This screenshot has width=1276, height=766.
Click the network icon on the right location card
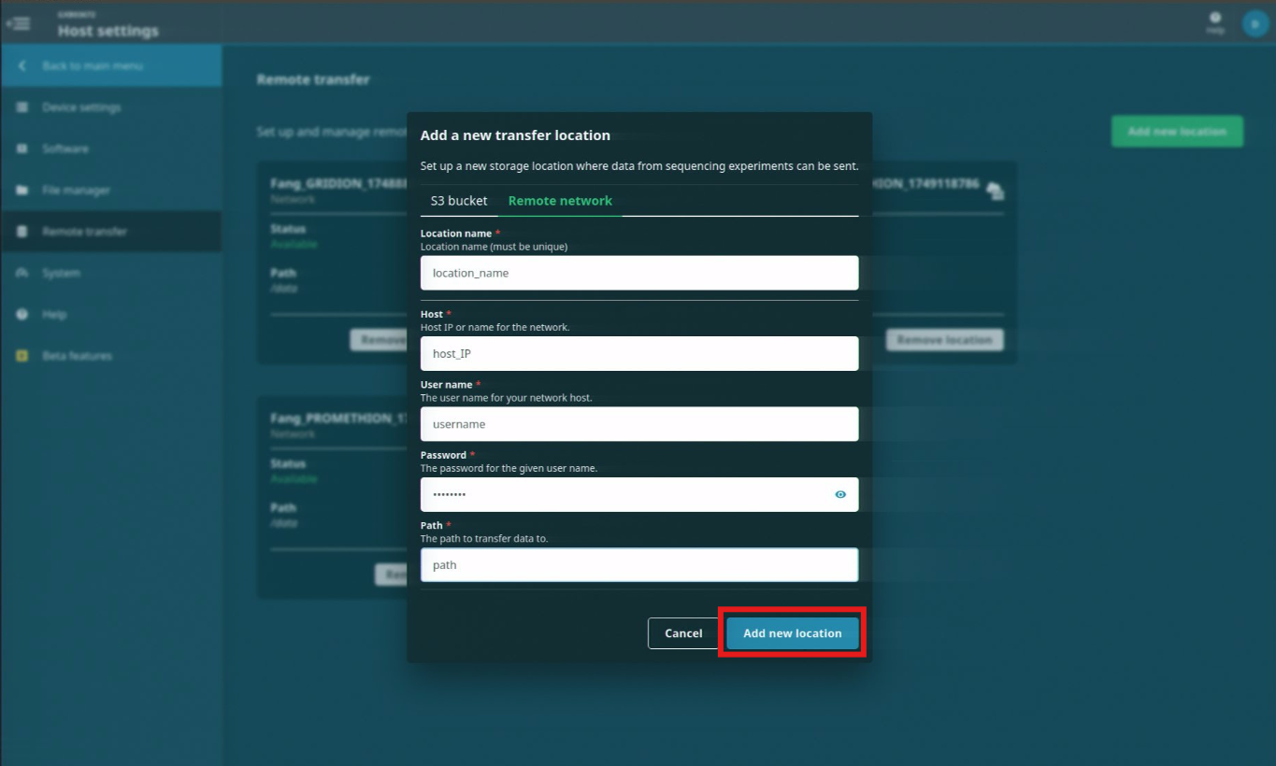pyautogui.click(x=996, y=191)
